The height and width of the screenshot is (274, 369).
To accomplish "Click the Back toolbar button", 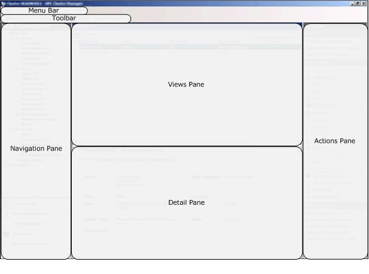I will [11, 18].
